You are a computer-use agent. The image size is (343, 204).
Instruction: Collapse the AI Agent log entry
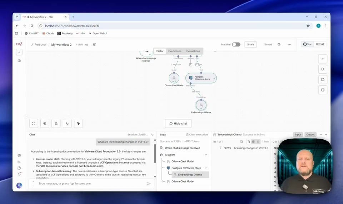point(206,155)
